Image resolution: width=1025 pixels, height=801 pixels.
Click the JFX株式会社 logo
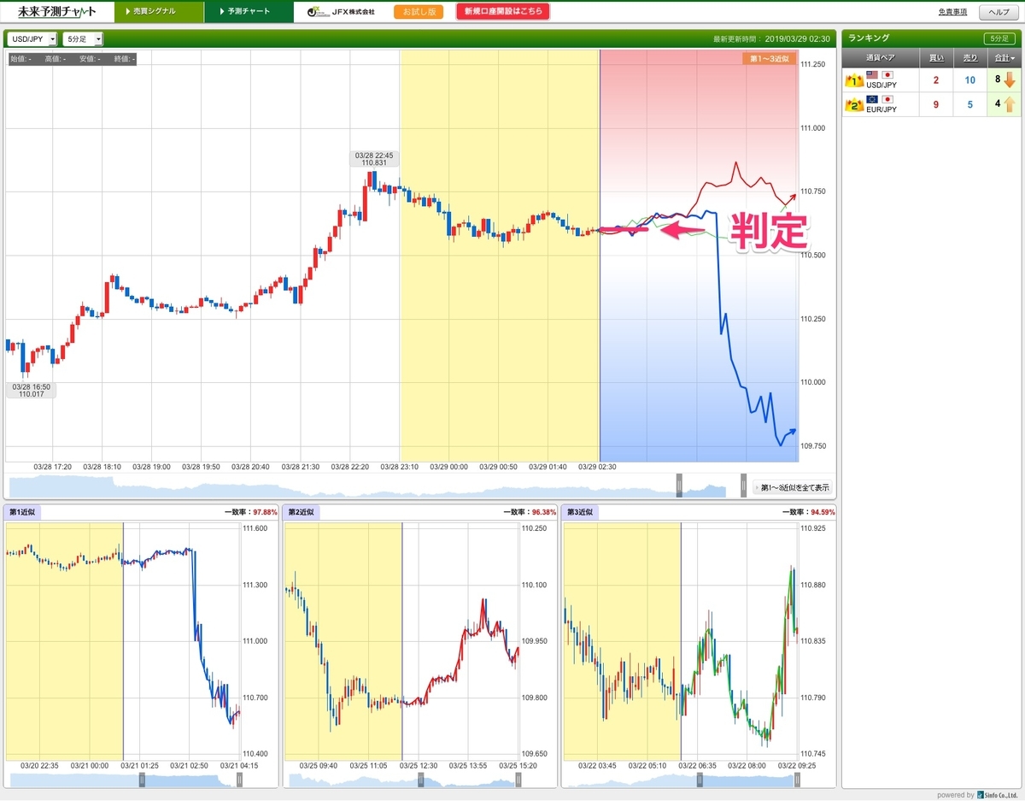(x=342, y=12)
